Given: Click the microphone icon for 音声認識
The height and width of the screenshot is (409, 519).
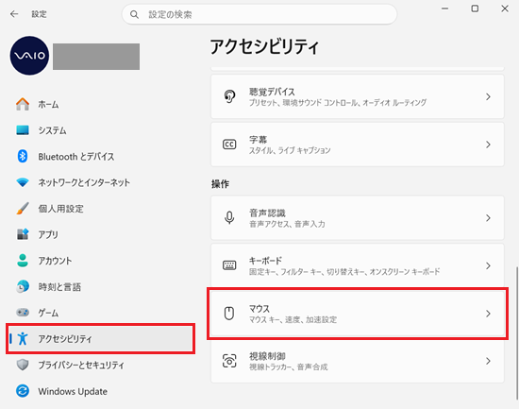Looking at the screenshot, I should click(229, 218).
